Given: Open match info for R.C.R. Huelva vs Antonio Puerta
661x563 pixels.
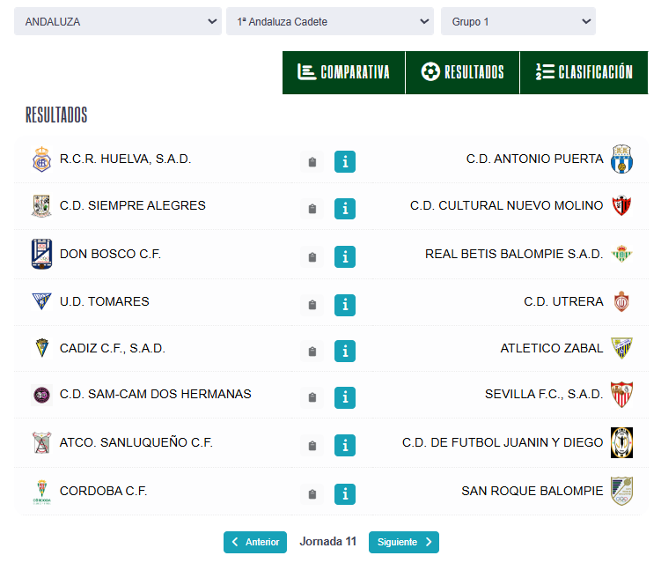Looking at the screenshot, I should click(x=345, y=161).
